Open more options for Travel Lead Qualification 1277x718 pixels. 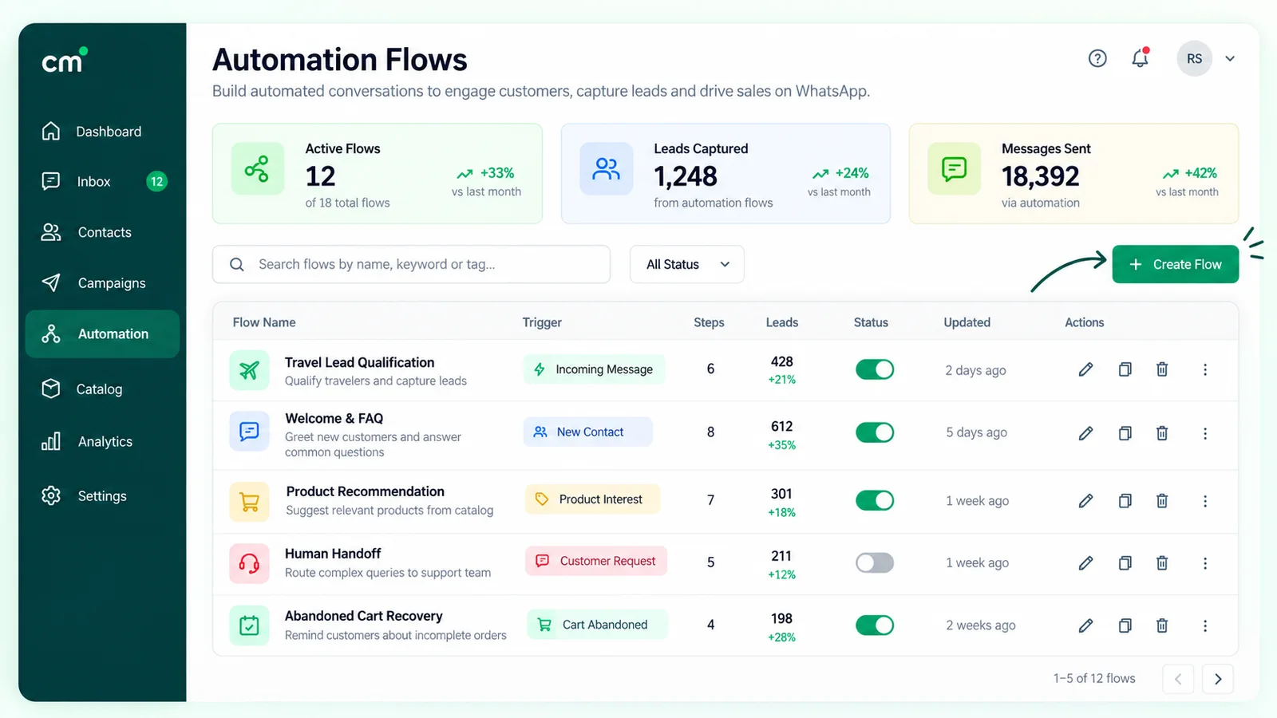(x=1205, y=369)
